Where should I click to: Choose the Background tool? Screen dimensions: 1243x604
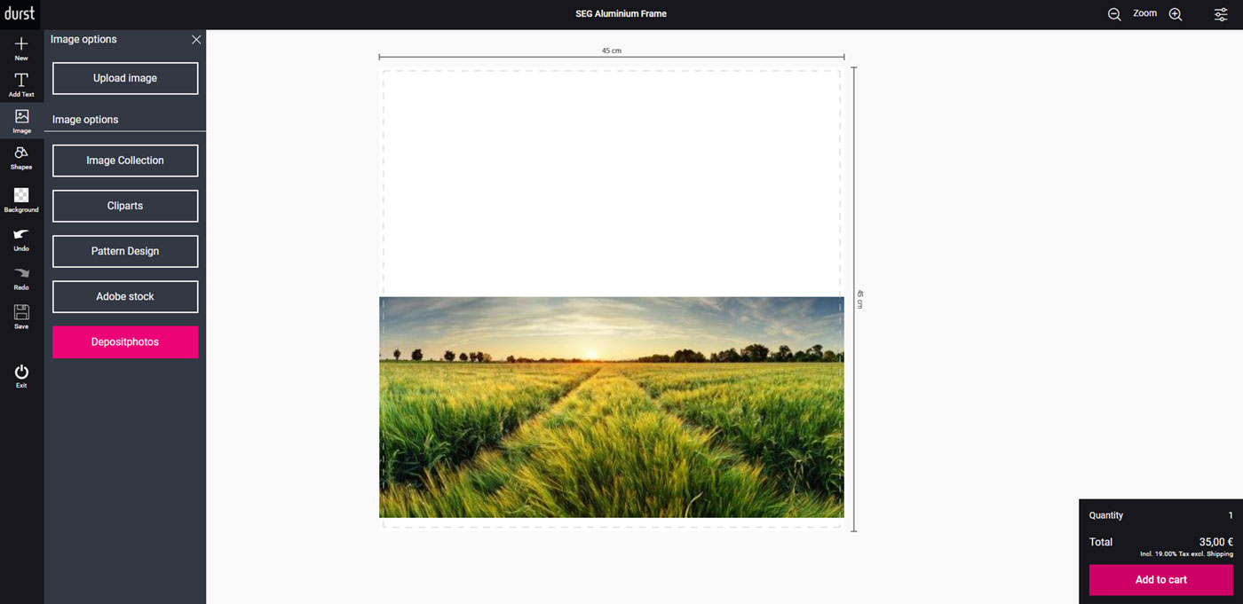pos(21,199)
